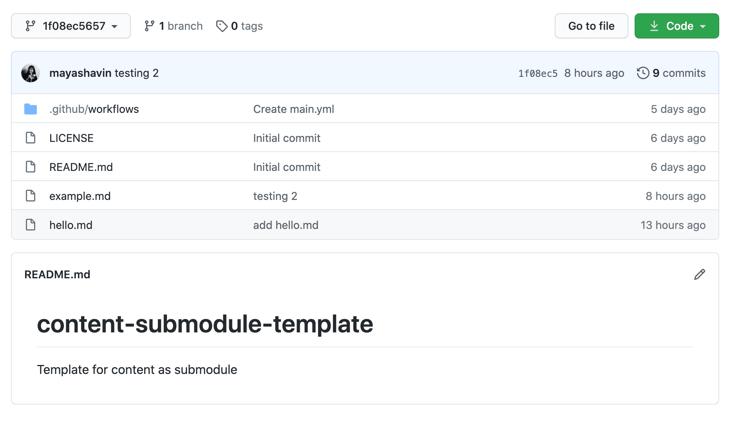
Task: Open the commit message Create main.yml
Action: (x=294, y=109)
